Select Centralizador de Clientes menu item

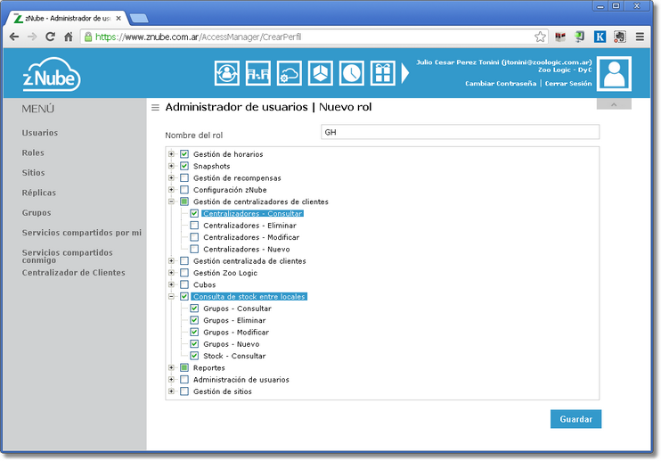coord(73,273)
